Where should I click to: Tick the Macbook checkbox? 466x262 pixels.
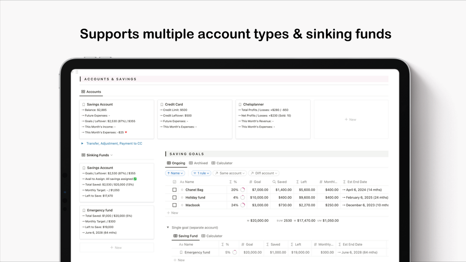point(174,205)
